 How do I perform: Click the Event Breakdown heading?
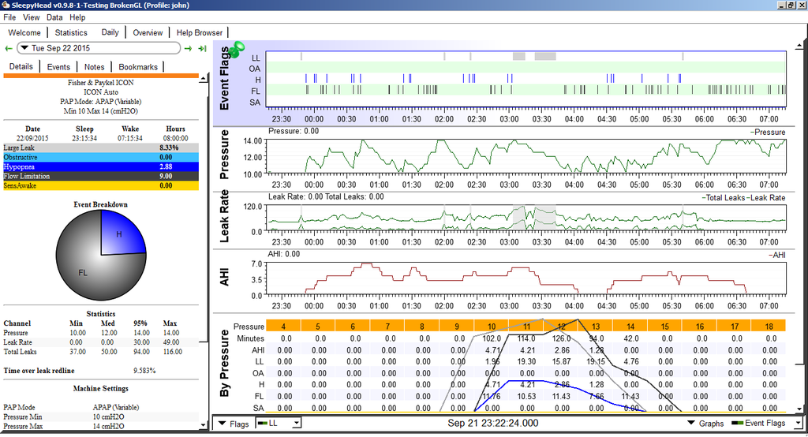point(100,204)
